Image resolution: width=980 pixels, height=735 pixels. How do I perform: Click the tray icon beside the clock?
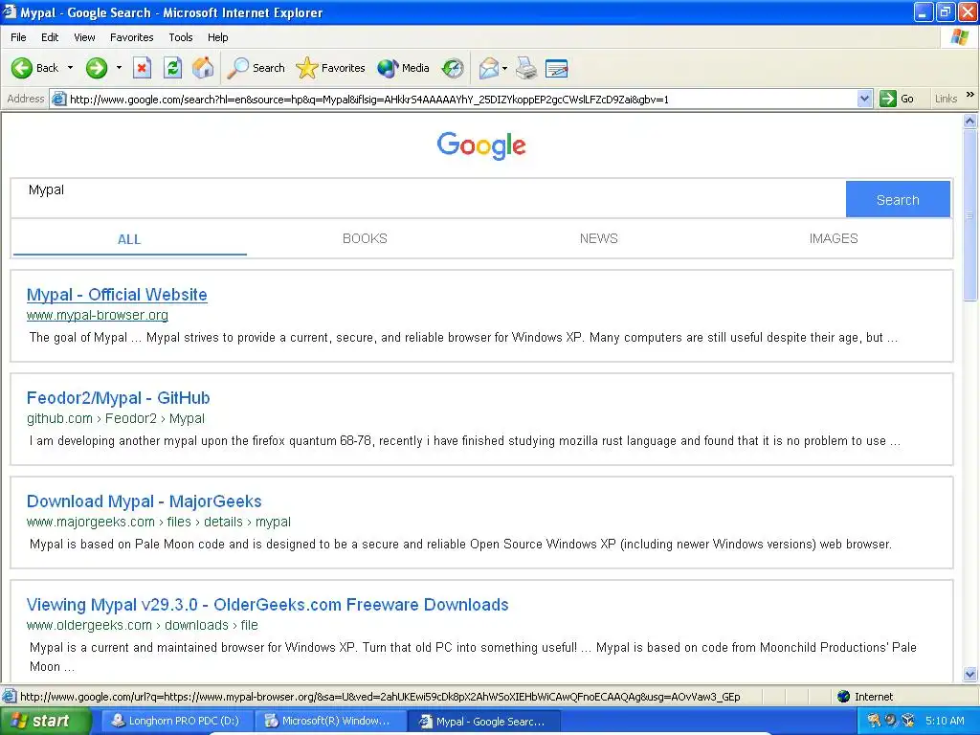point(909,721)
